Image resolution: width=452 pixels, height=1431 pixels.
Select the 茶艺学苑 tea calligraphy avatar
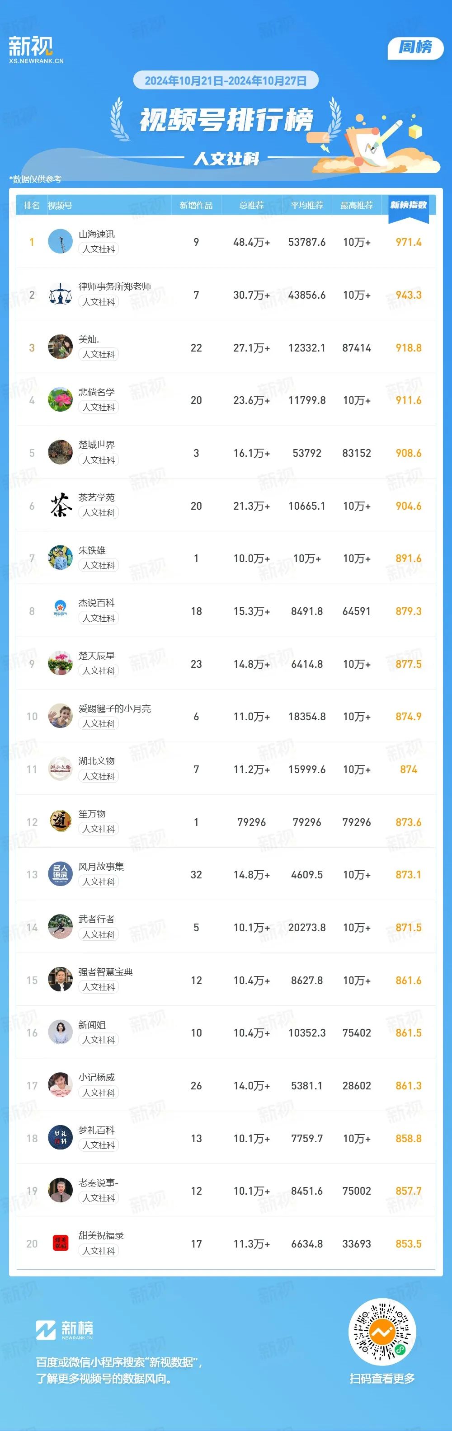(60, 506)
